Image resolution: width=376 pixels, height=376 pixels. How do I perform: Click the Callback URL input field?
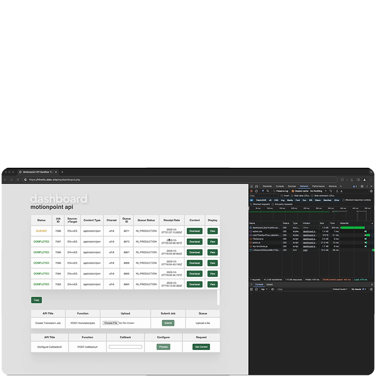coord(125,347)
